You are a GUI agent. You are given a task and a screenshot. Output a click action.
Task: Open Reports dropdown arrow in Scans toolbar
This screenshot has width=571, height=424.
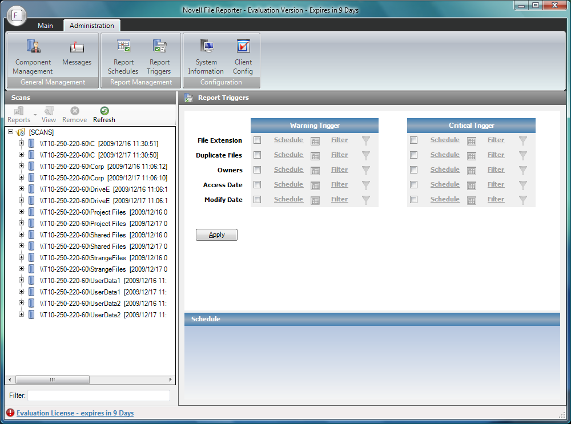[35, 115]
